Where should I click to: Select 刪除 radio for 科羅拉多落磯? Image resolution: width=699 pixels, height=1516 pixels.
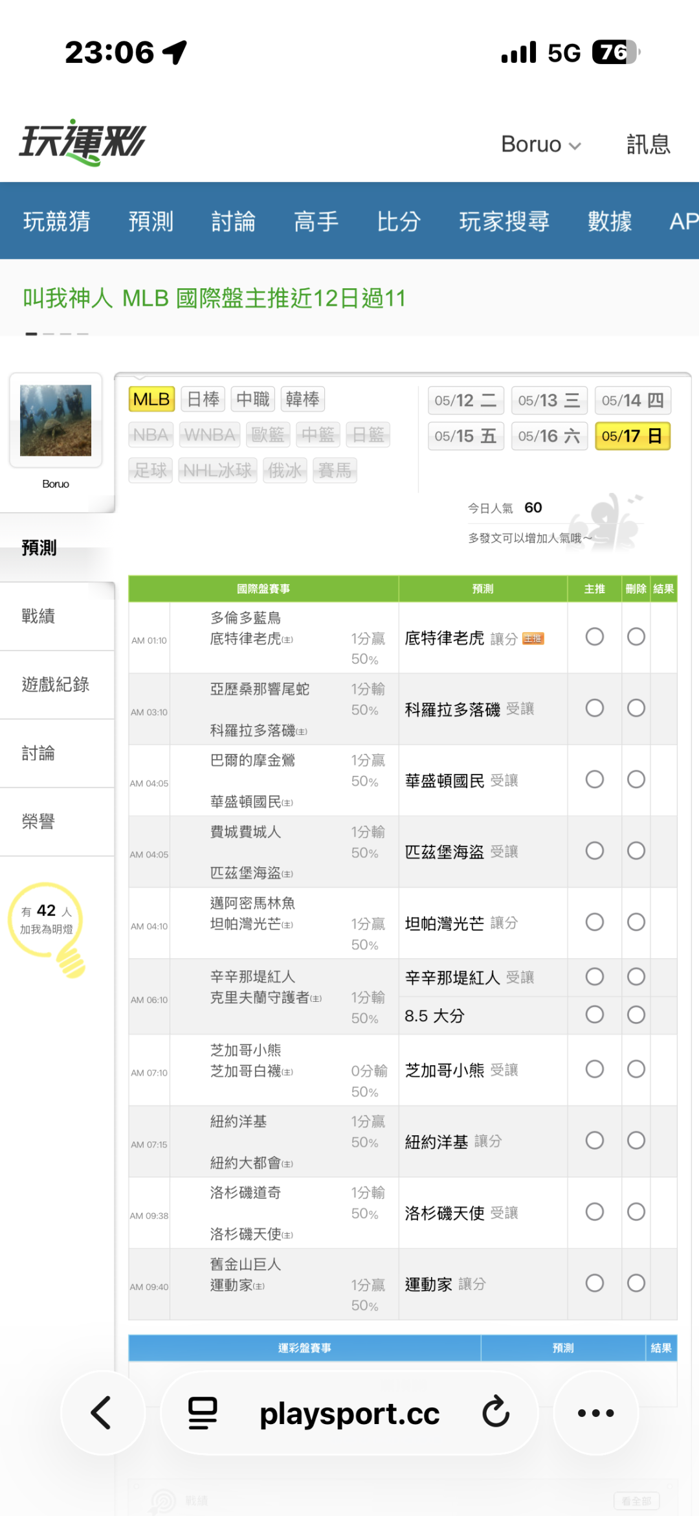click(636, 708)
